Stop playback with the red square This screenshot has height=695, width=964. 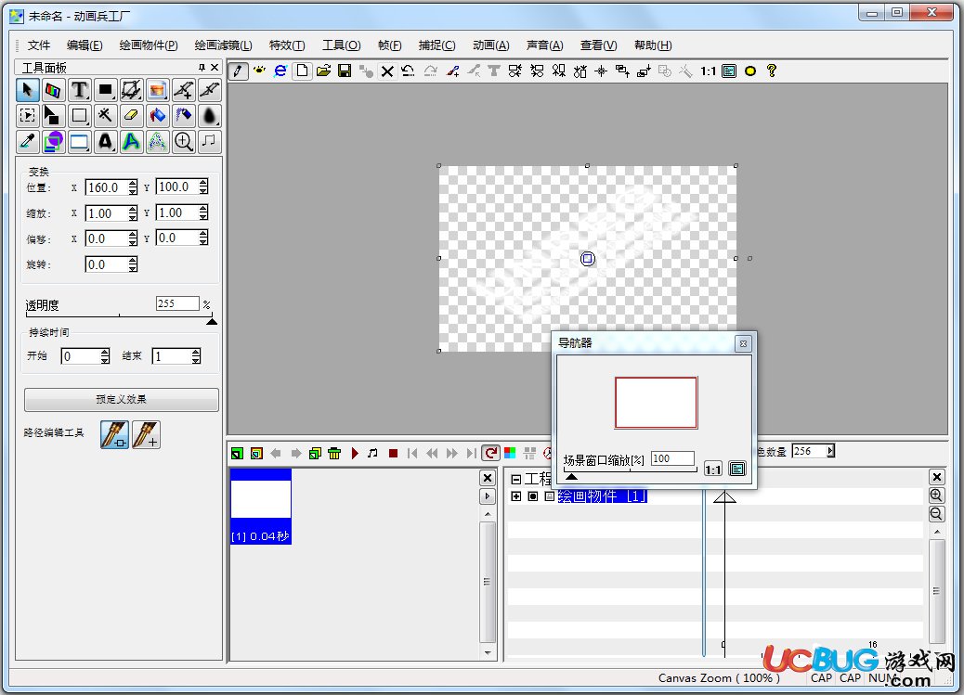[x=394, y=454]
